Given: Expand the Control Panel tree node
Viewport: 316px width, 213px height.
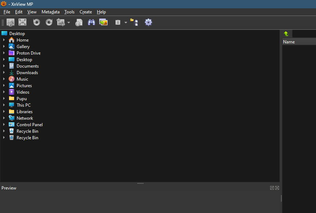Looking at the screenshot, I should point(4,124).
